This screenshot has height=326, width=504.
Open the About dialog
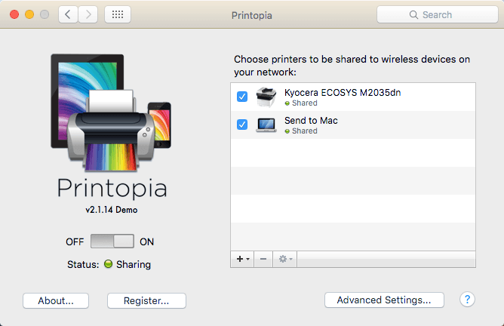(x=56, y=300)
